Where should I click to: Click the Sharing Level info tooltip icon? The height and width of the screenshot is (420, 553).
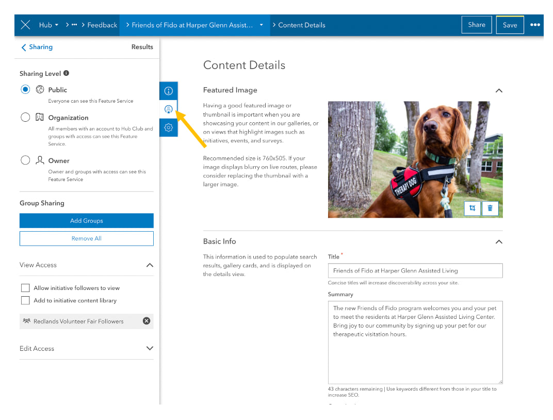(66, 73)
